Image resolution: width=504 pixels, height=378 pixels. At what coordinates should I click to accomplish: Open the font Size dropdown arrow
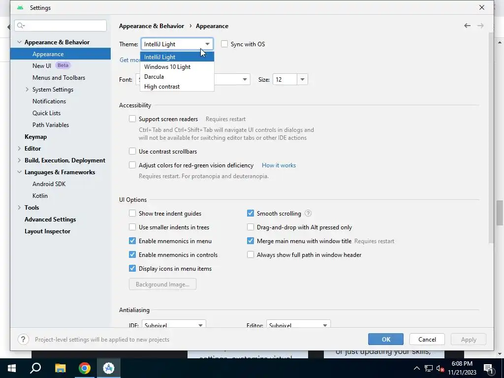coord(302,79)
